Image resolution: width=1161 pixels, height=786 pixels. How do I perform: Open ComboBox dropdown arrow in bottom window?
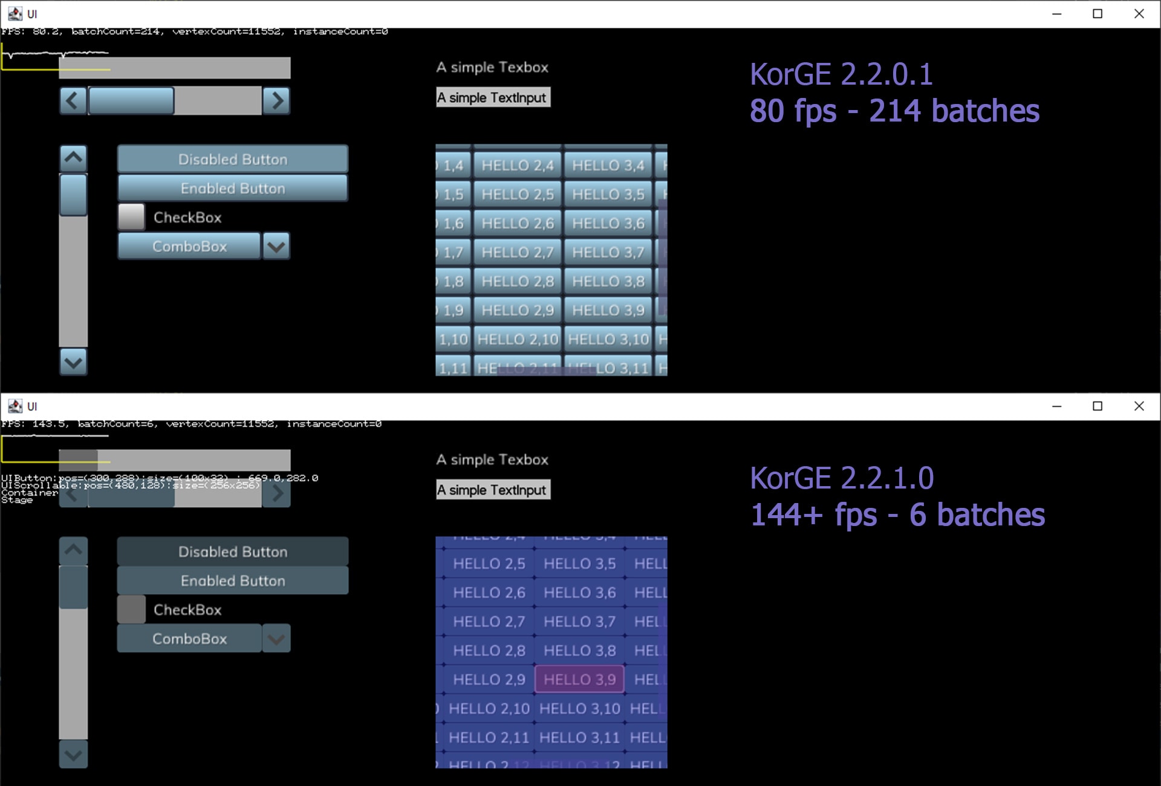coord(276,638)
